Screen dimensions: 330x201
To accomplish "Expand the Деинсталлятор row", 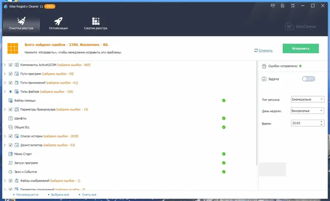I will [5, 145].
